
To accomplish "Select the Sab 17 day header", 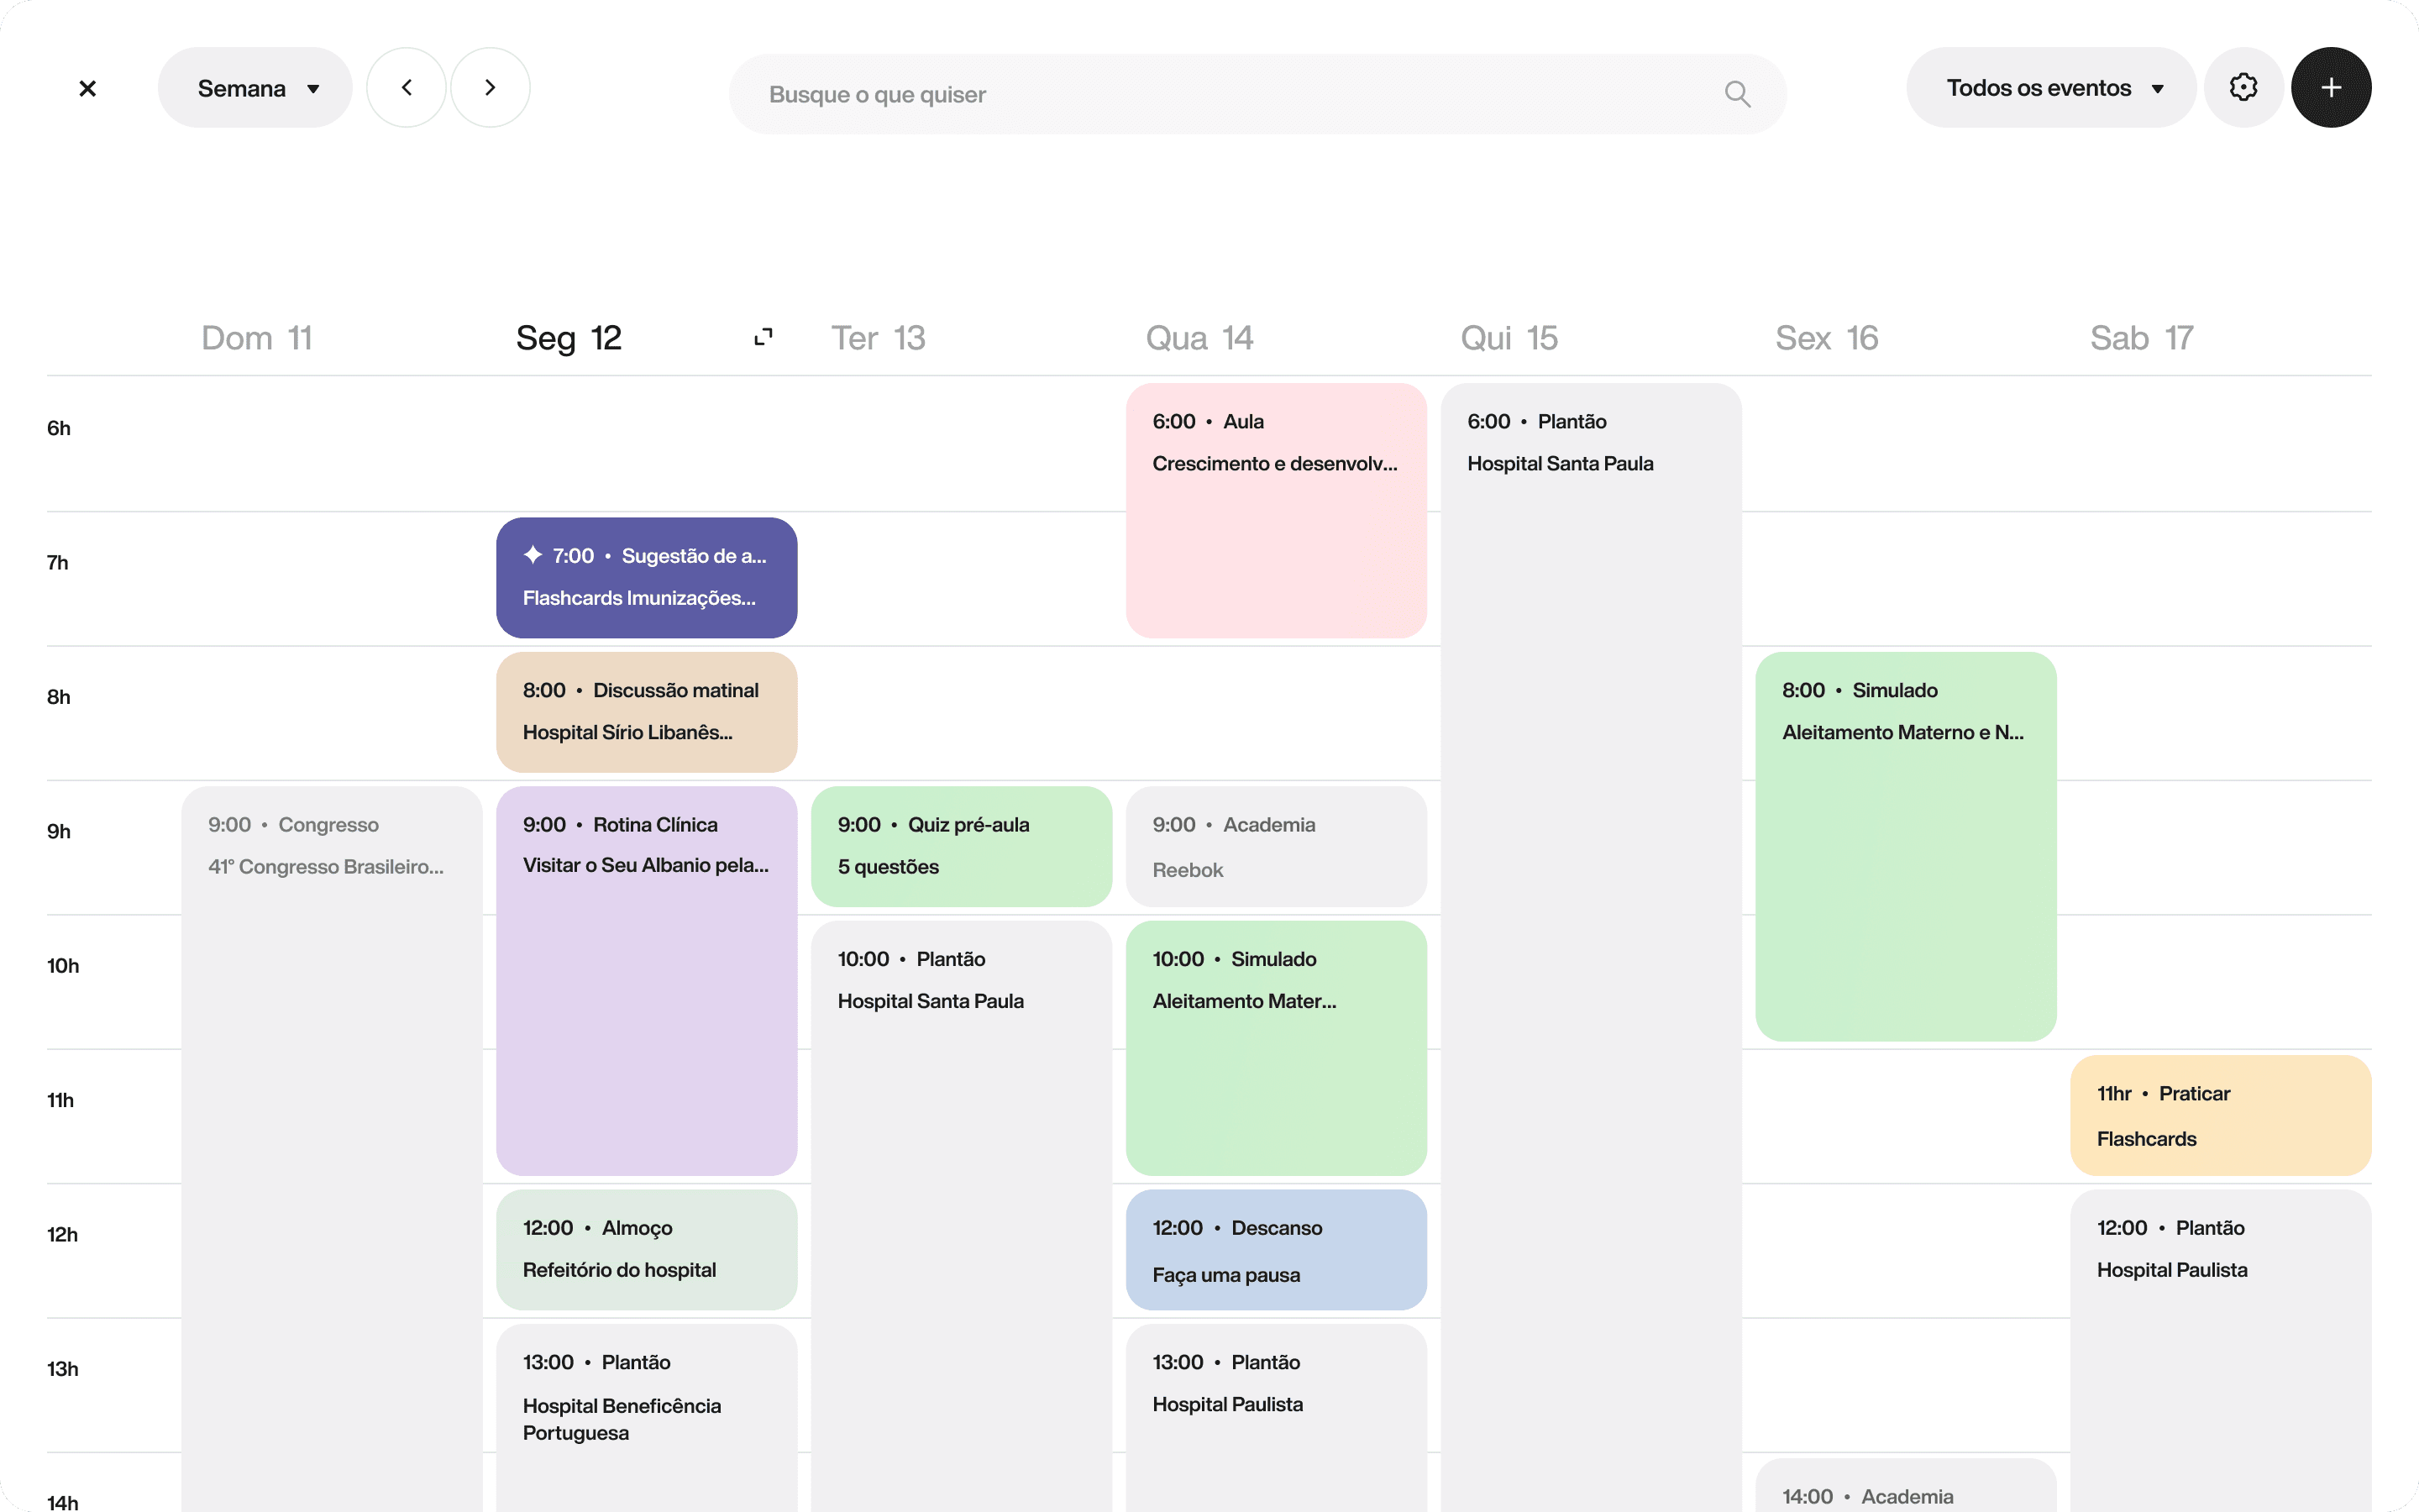I will 2141,338.
